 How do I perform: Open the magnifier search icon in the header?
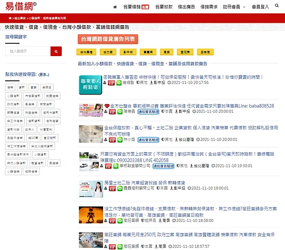(276, 6)
